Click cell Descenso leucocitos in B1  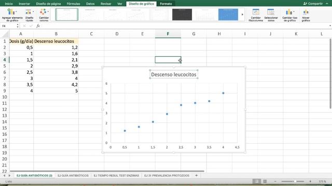[56, 41]
